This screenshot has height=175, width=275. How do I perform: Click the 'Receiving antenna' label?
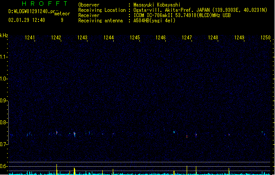click(x=101, y=21)
